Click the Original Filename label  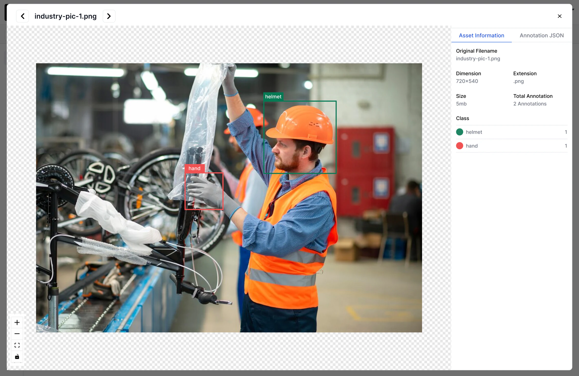coord(476,51)
